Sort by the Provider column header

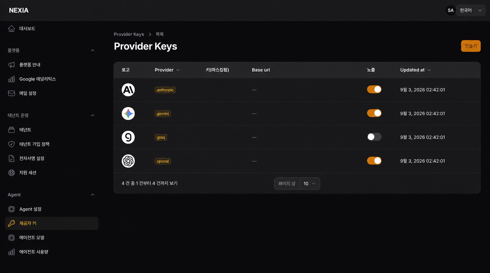pos(167,70)
